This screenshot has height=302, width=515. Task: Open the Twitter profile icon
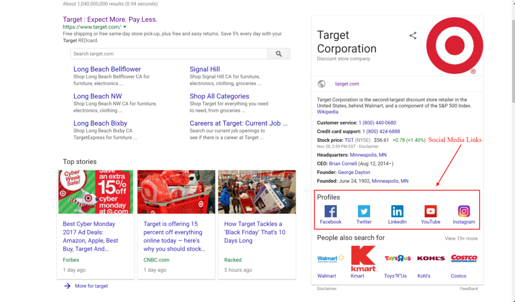point(364,211)
